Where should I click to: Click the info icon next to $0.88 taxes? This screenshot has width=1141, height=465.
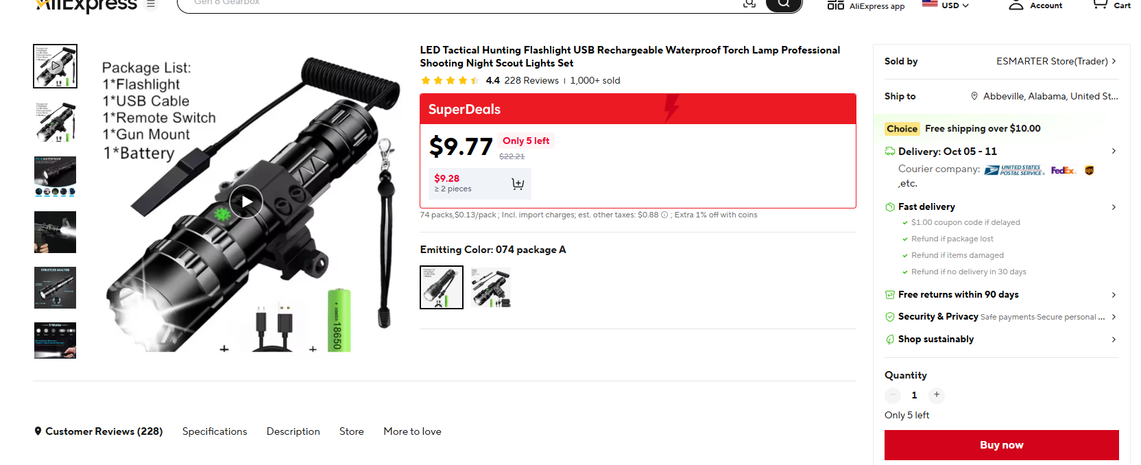click(664, 215)
